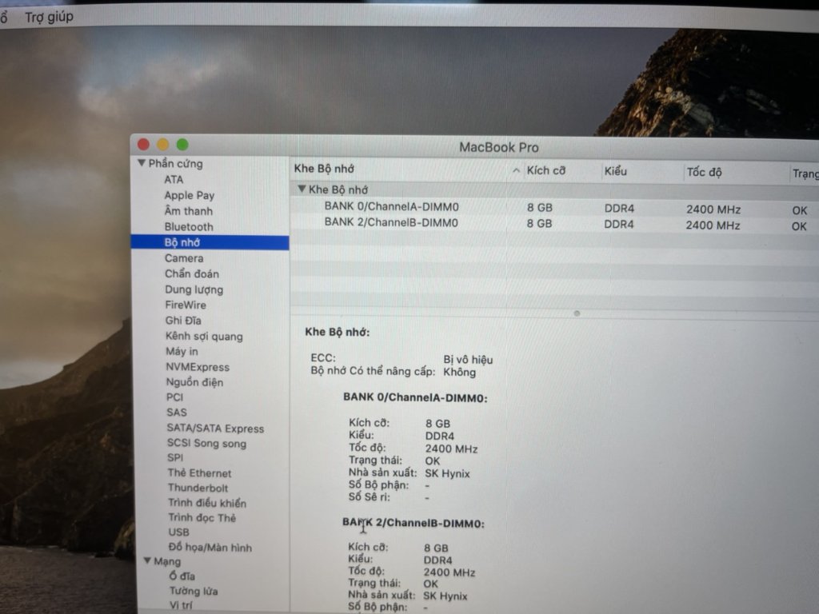
Task: Open Ghi Đĩa in the sidebar
Action: click(183, 320)
